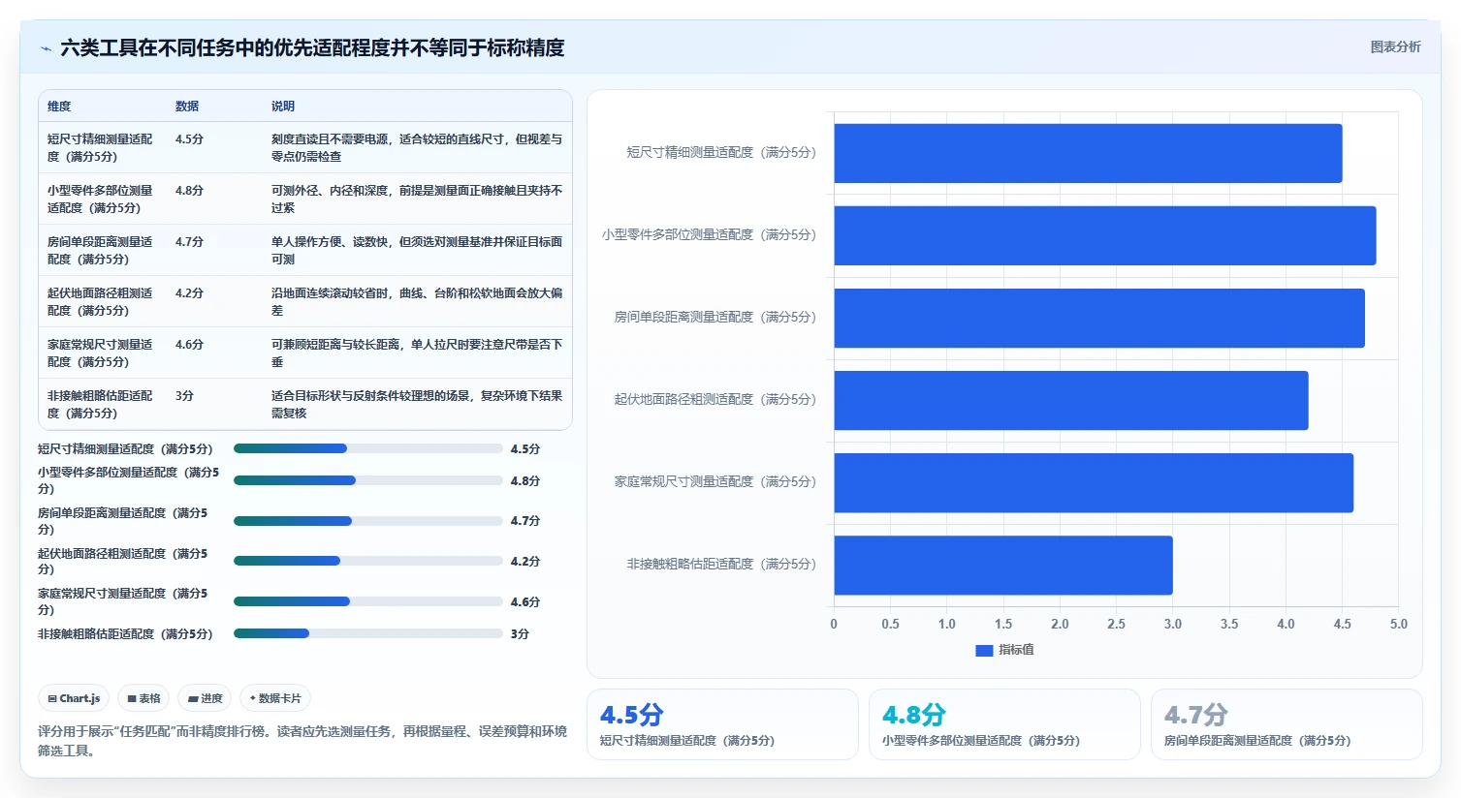
Task: Click the 短尺寸精细测量适配度 progress bar
Action: (367, 448)
